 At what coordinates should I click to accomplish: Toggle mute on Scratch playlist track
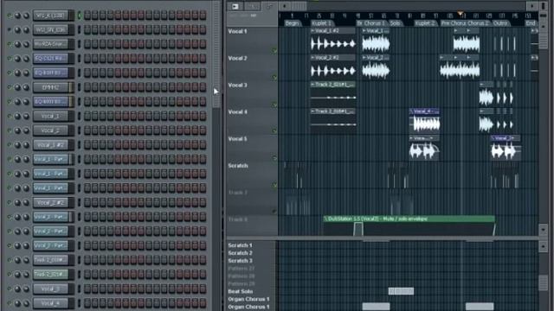click(274, 185)
